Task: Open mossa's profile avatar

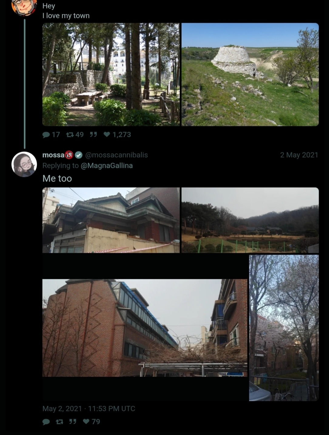Action: pos(24,164)
